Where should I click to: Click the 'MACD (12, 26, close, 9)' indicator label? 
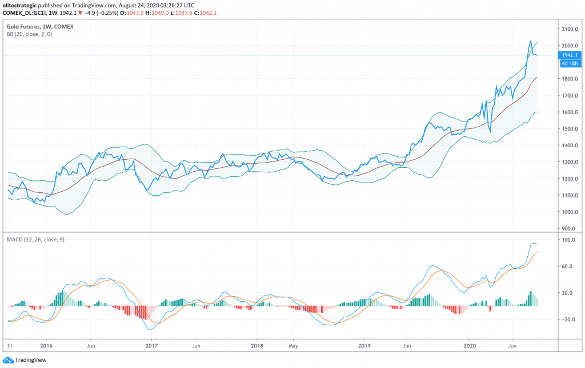point(35,240)
